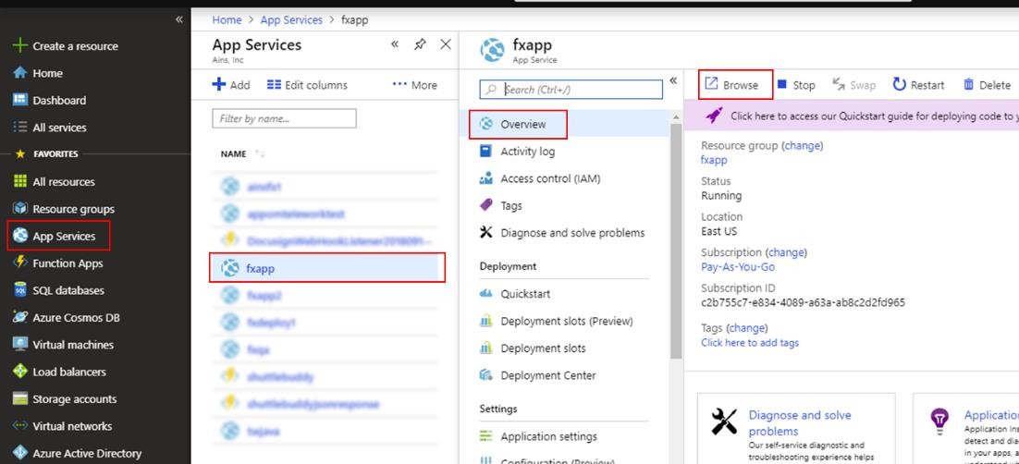Click Edit columns button

tap(307, 84)
